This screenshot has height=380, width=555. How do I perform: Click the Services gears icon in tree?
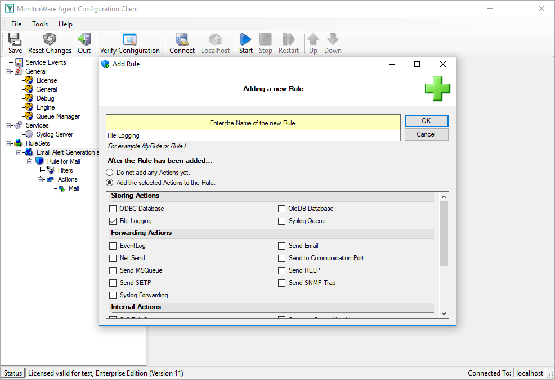coord(19,125)
